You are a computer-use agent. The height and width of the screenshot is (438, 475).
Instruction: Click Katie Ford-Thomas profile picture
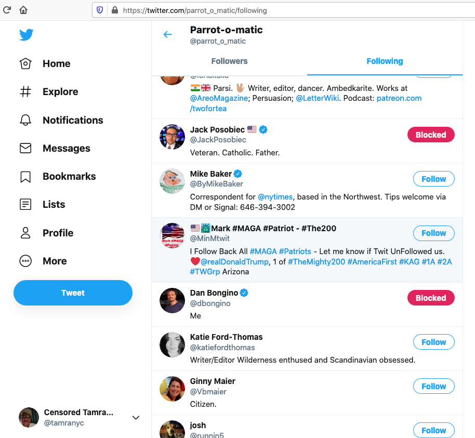pos(172,344)
